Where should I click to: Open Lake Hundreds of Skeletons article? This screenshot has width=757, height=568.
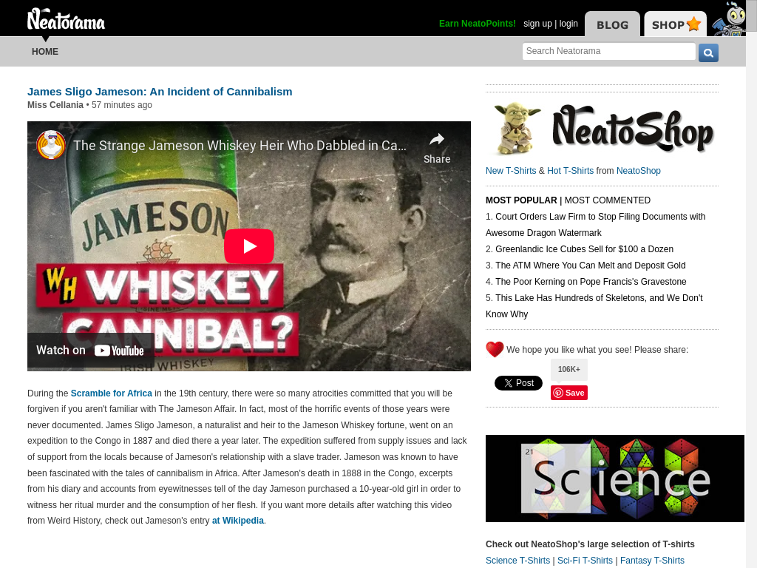point(594,305)
